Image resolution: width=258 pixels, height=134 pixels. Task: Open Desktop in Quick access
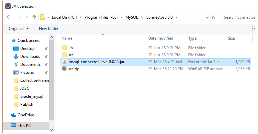(x=24, y=49)
